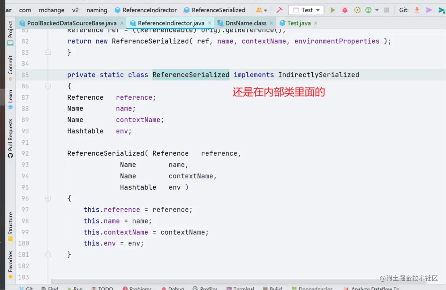
Task: Open the Commit tool window
Action: click(11, 68)
